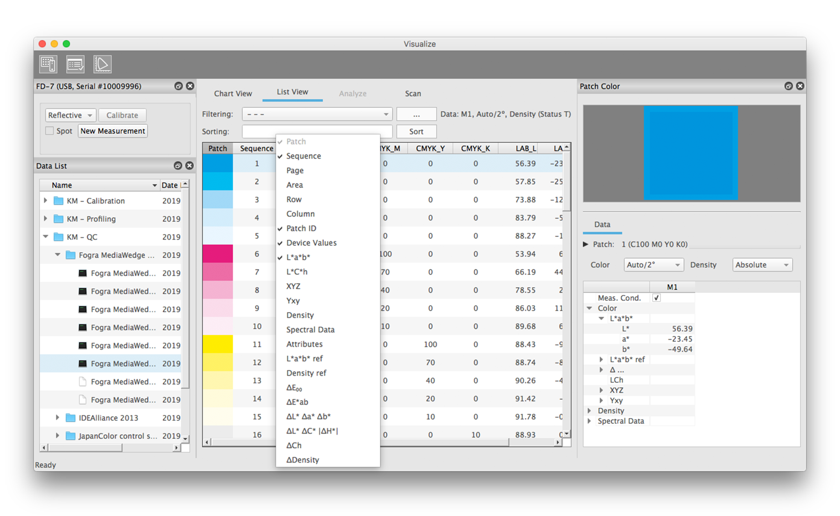
Task: Undock the FD-7 instrument panel
Action: pyautogui.click(x=178, y=86)
